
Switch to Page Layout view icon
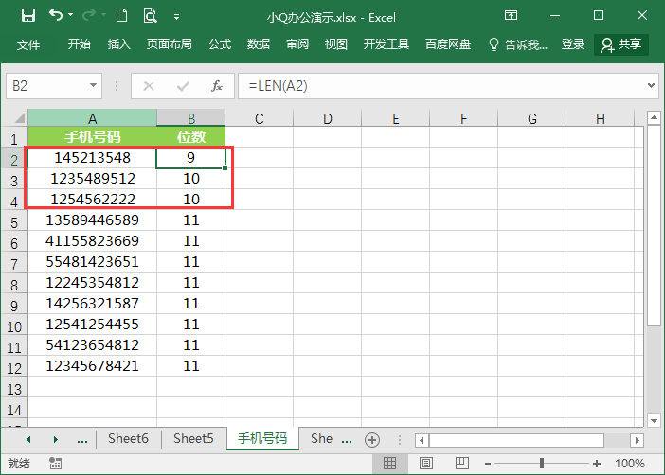point(426,463)
